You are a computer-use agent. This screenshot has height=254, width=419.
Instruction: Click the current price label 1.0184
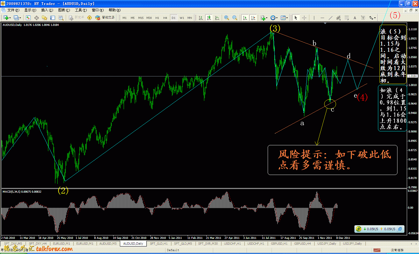(413, 76)
